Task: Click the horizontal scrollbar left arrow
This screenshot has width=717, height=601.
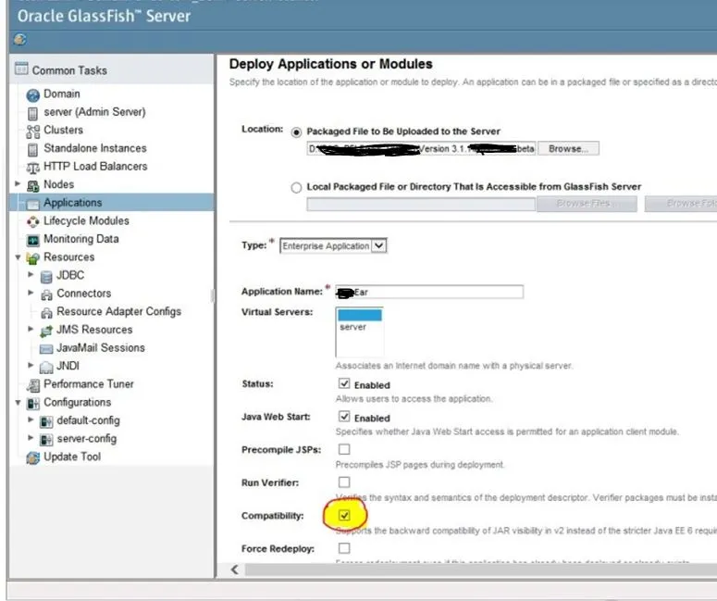Action: pyautogui.click(x=235, y=570)
